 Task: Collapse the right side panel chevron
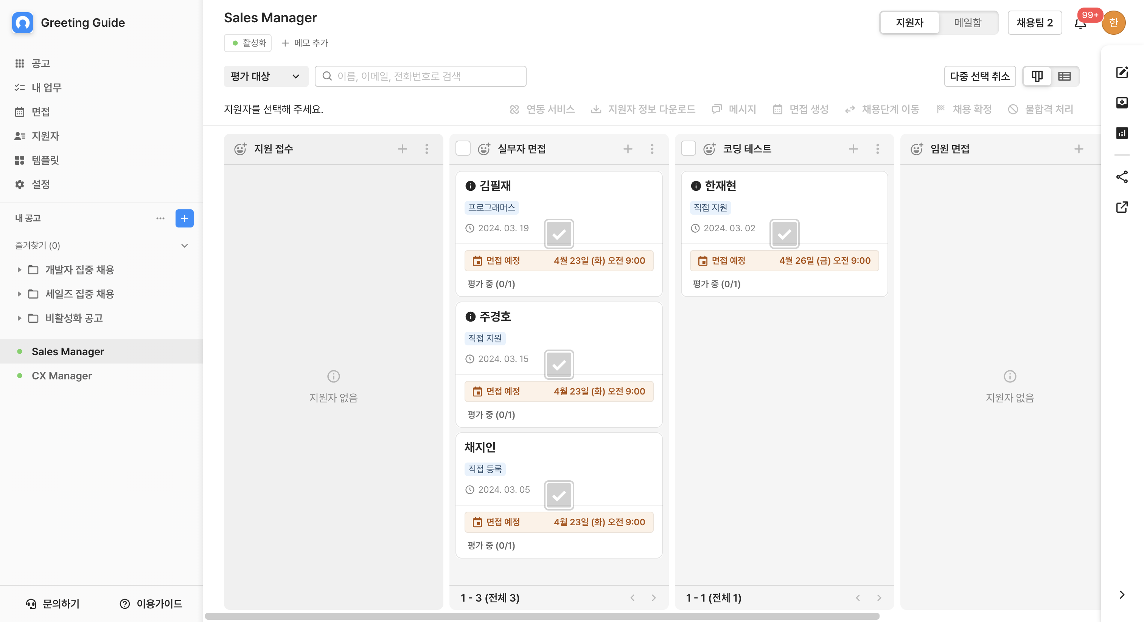(1122, 595)
